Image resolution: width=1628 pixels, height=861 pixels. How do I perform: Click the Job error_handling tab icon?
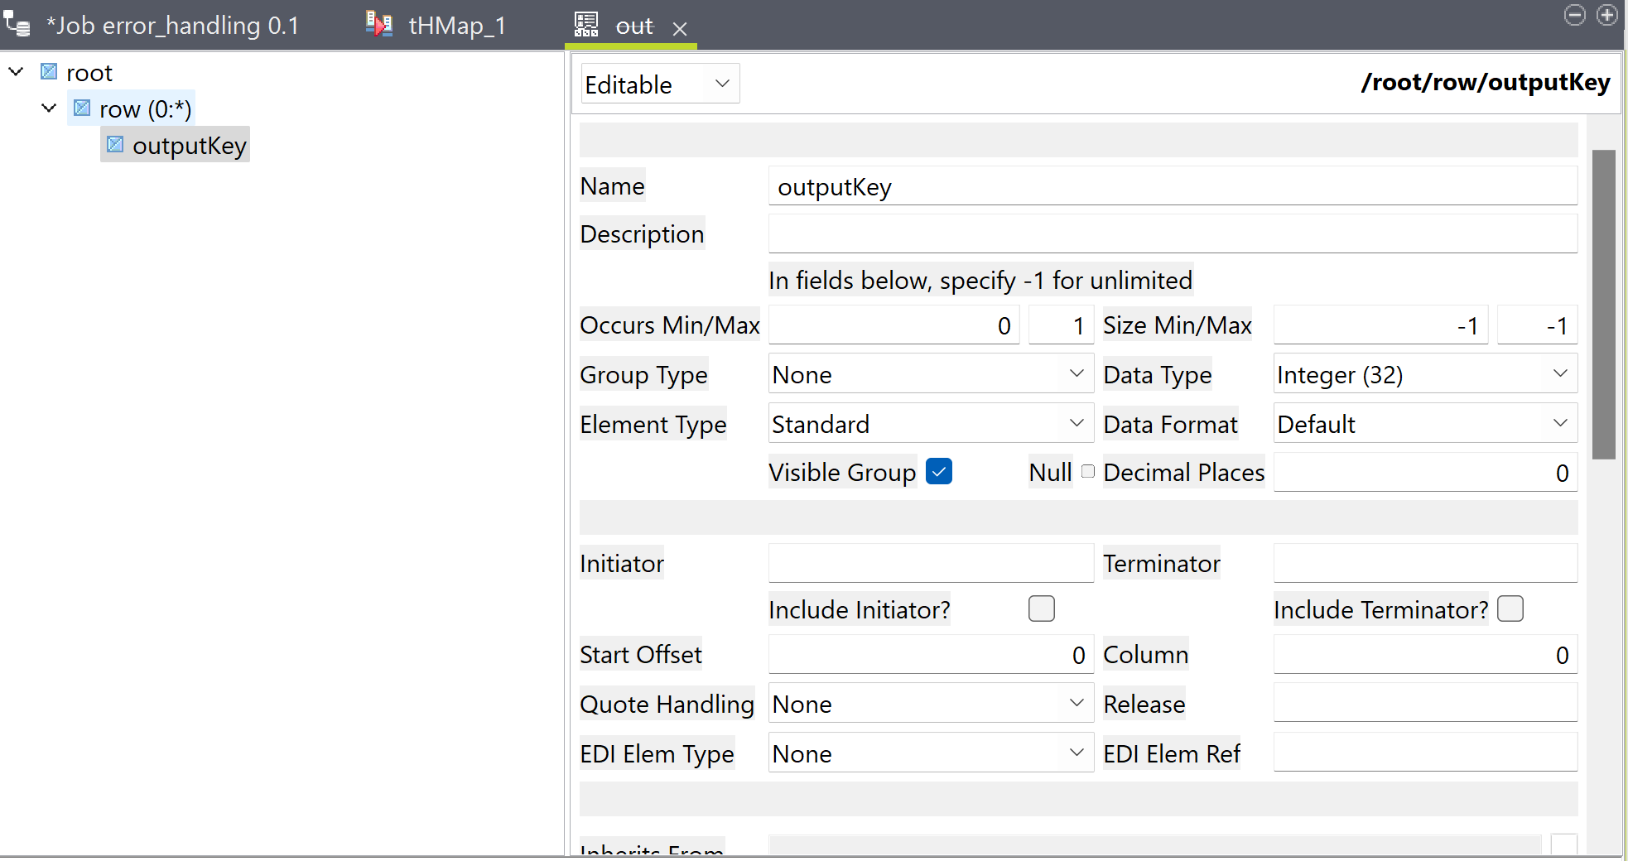(17, 25)
